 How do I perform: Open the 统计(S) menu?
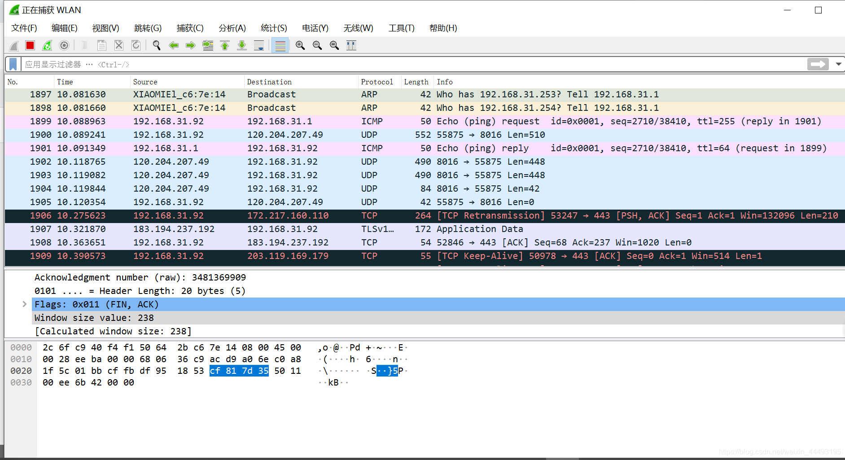click(274, 28)
